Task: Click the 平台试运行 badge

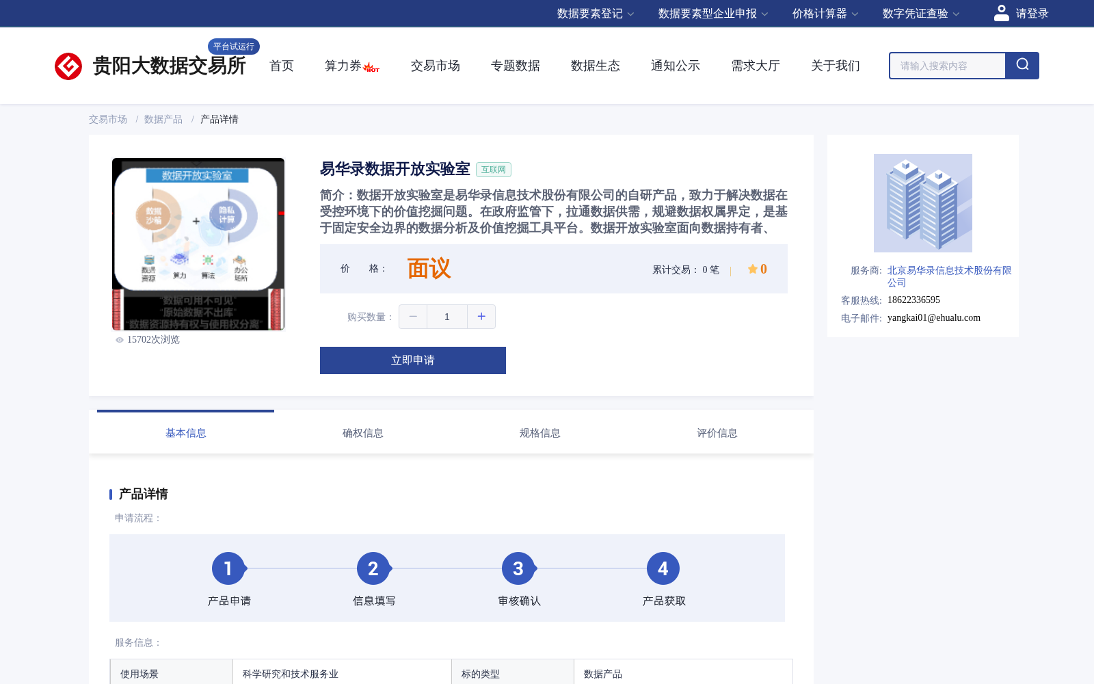Action: [x=234, y=47]
